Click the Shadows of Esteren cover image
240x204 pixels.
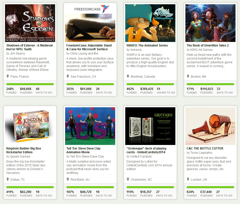click(30, 23)
